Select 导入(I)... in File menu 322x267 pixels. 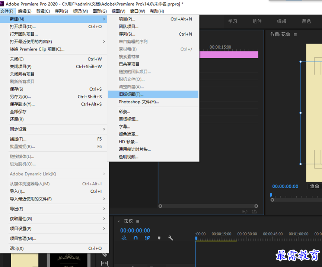tap(54, 191)
